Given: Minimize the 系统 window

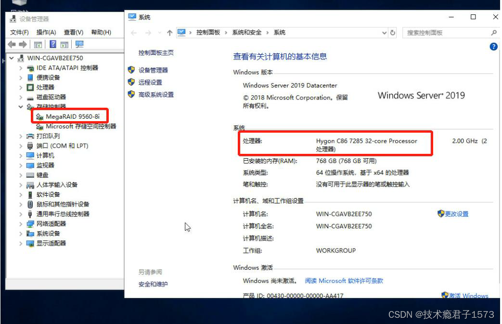Looking at the screenshot, I should (x=451, y=17).
